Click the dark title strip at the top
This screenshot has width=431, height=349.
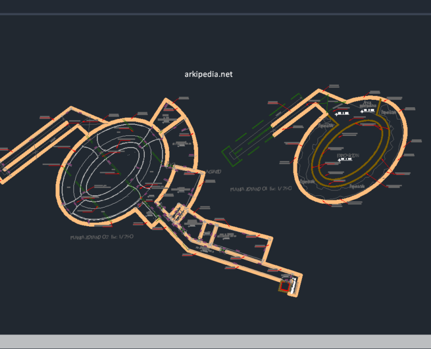click(215, 6)
